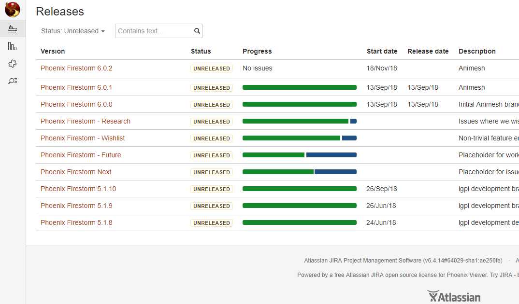Open Phoenix Firestorm Next version

click(x=76, y=171)
